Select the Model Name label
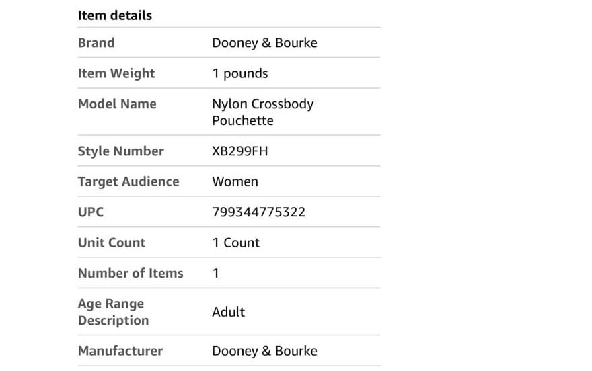 (117, 104)
